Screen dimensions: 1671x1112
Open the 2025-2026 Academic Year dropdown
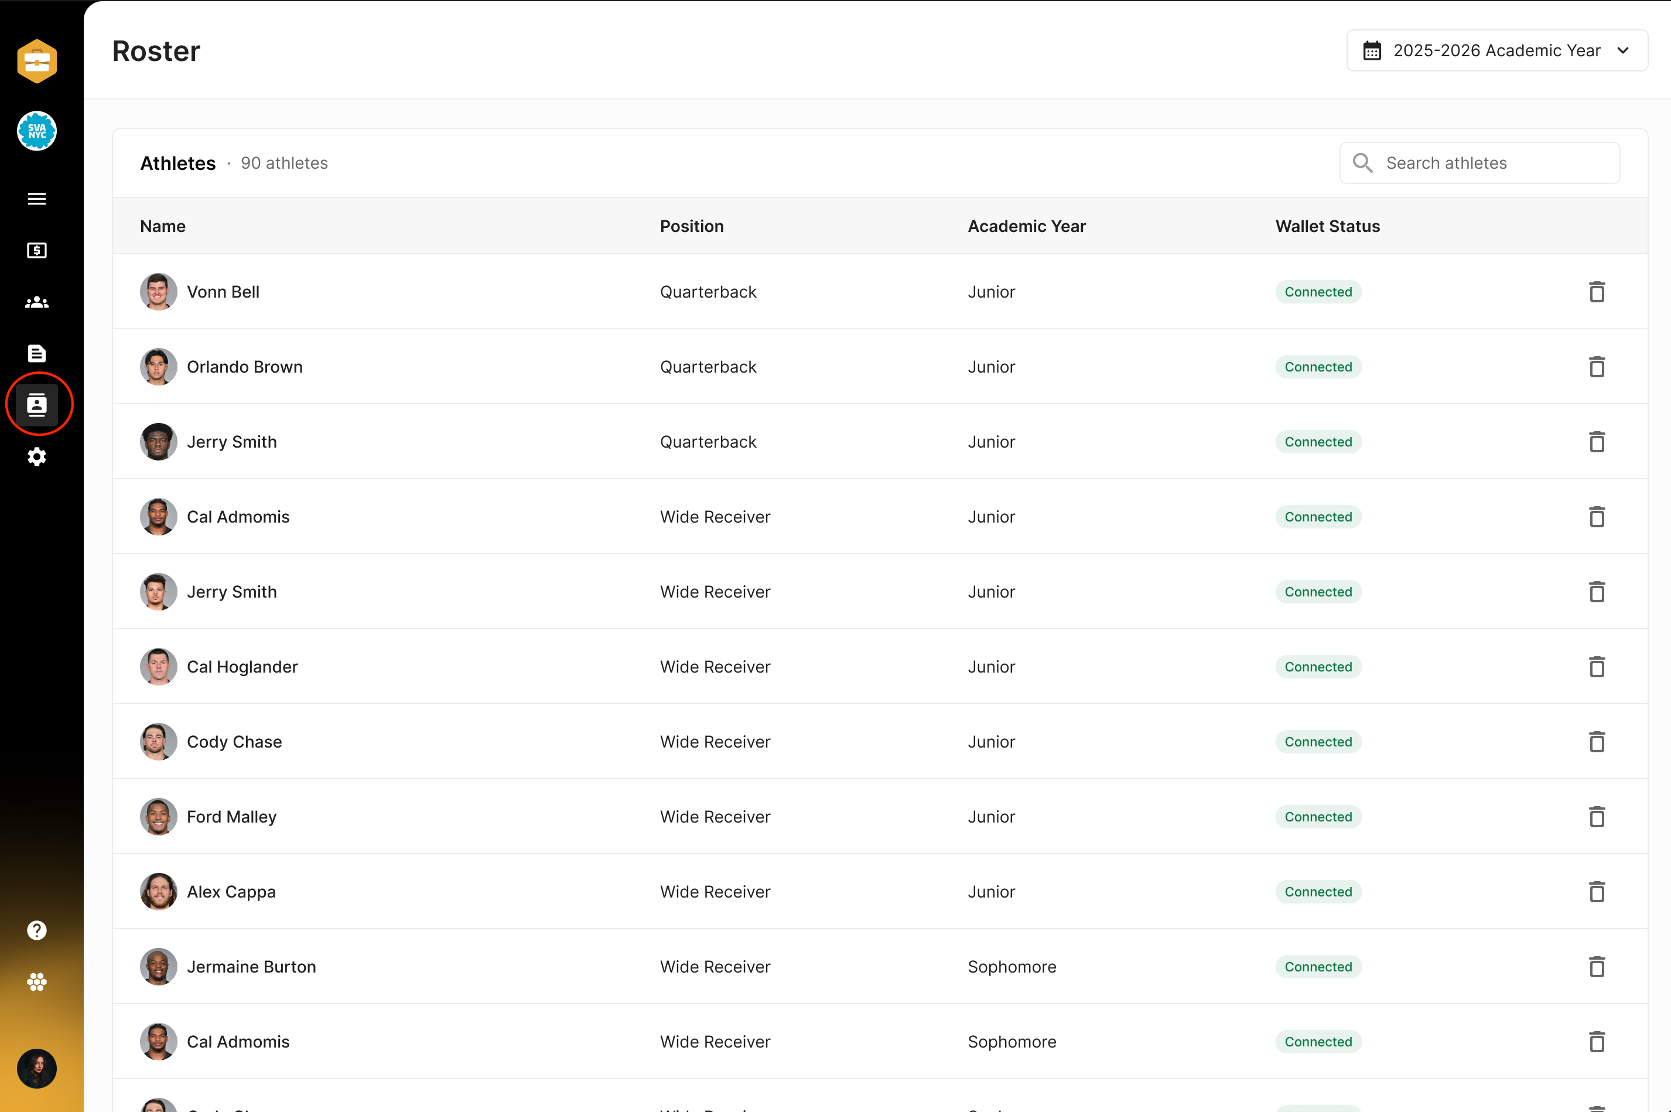[1496, 50]
